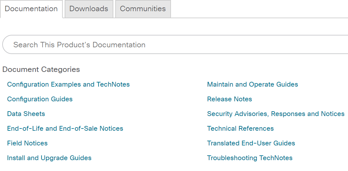Open Translated End-User Guides link
The width and height of the screenshot is (348, 171).
point(251,143)
